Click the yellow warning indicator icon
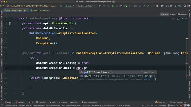Viewport: 191px width, 107px height. pyautogui.click(x=178, y=19)
